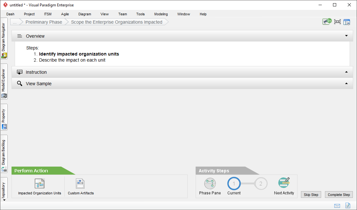Select step 1 circle in Activity Steps

point(234,184)
